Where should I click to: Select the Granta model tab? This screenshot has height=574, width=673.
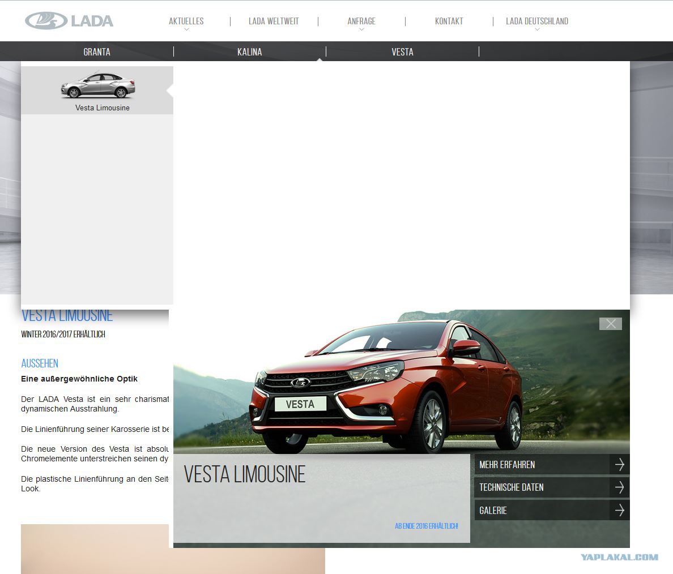pos(97,52)
